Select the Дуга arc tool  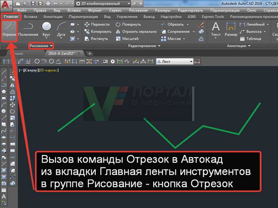tap(61, 29)
